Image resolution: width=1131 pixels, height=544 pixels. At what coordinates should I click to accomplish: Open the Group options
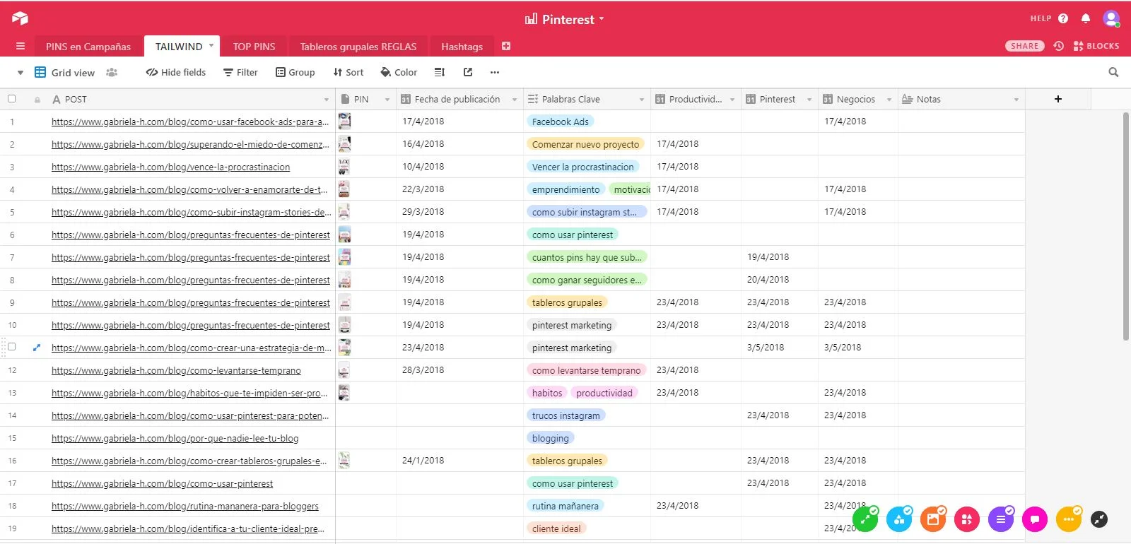[x=295, y=72]
